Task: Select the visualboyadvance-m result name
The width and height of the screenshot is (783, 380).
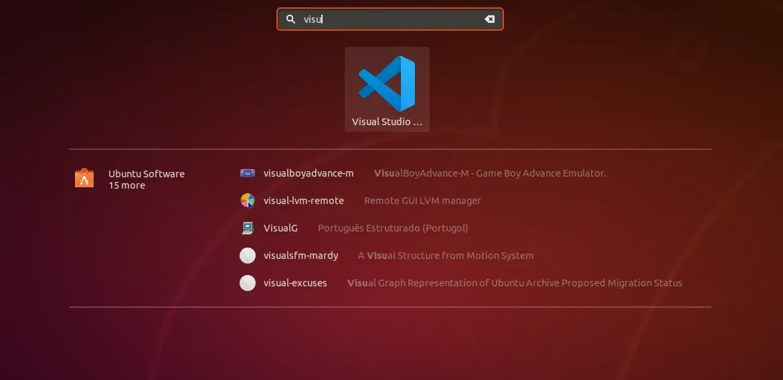Action: pyautogui.click(x=309, y=173)
